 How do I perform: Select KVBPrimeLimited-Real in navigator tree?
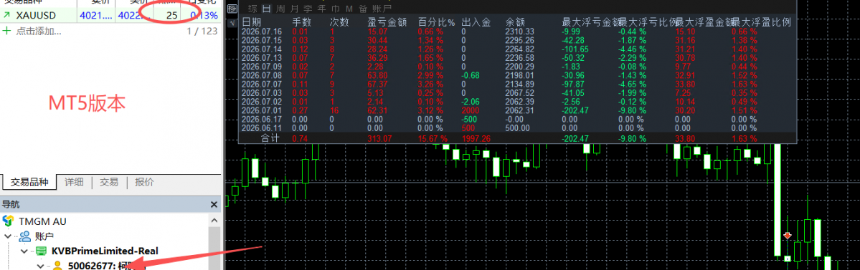pyautogui.click(x=105, y=251)
